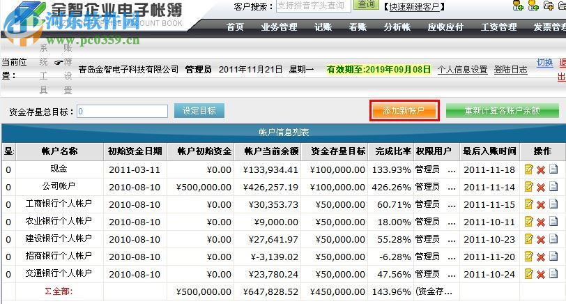Open details document for 建设银行个人帐户
The width and height of the screenshot is (566, 304).
[553, 238]
